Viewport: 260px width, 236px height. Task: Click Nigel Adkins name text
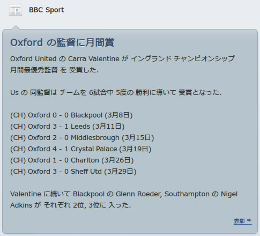coord(229,194)
